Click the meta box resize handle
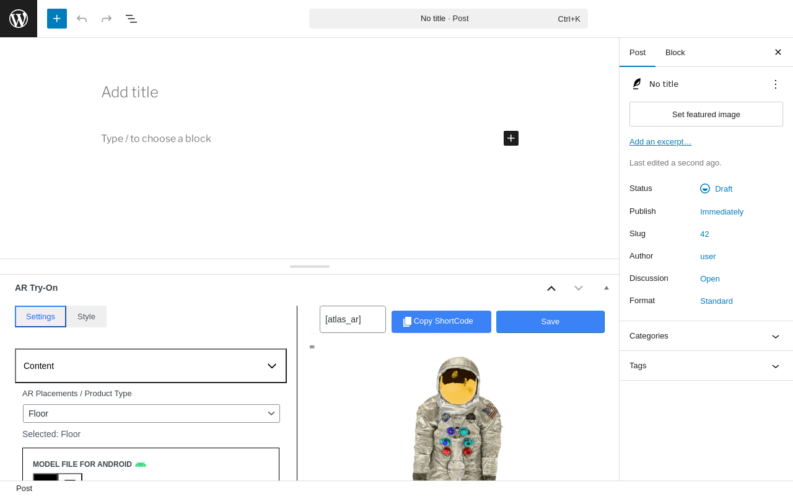793x496 pixels. pyautogui.click(x=310, y=267)
